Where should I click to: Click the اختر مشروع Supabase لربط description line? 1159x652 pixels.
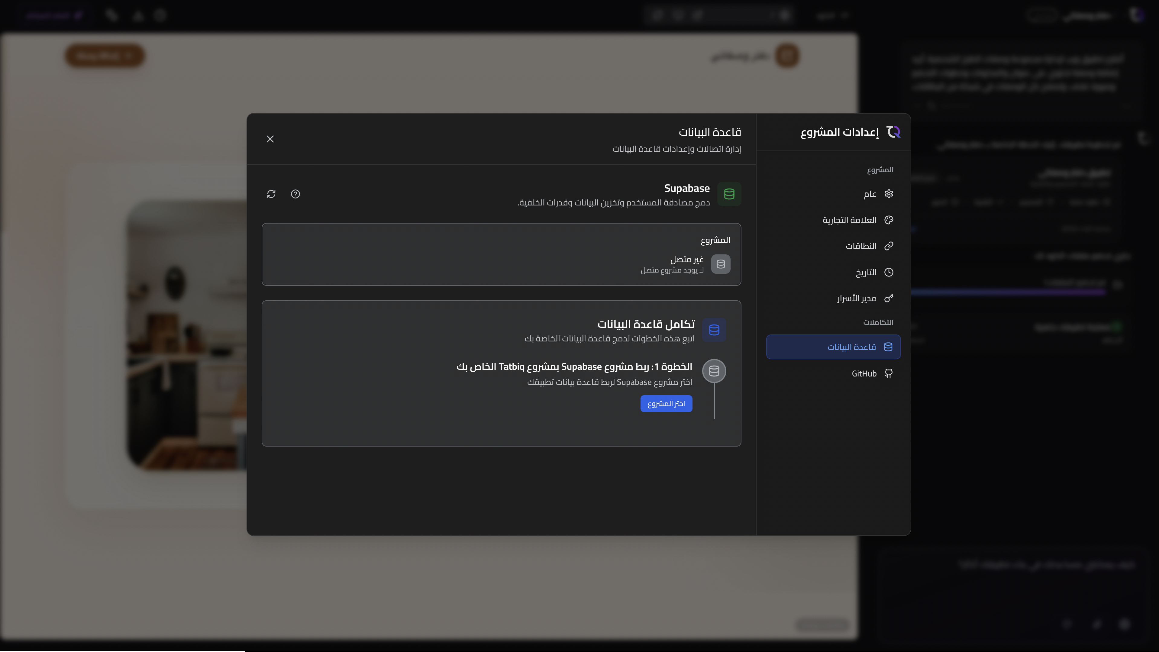[x=610, y=382]
